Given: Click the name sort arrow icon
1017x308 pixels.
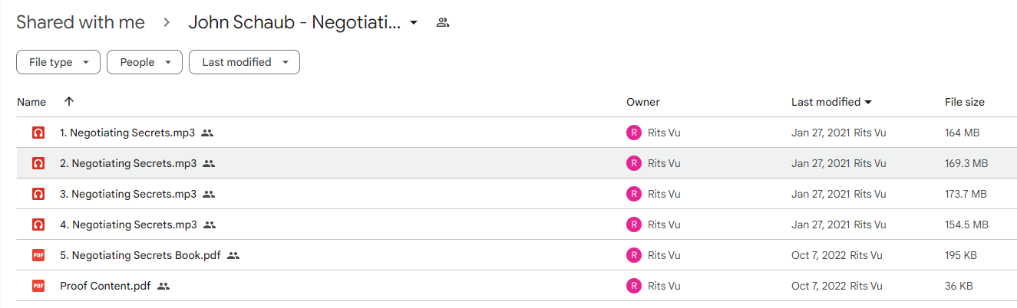Looking at the screenshot, I should (69, 101).
